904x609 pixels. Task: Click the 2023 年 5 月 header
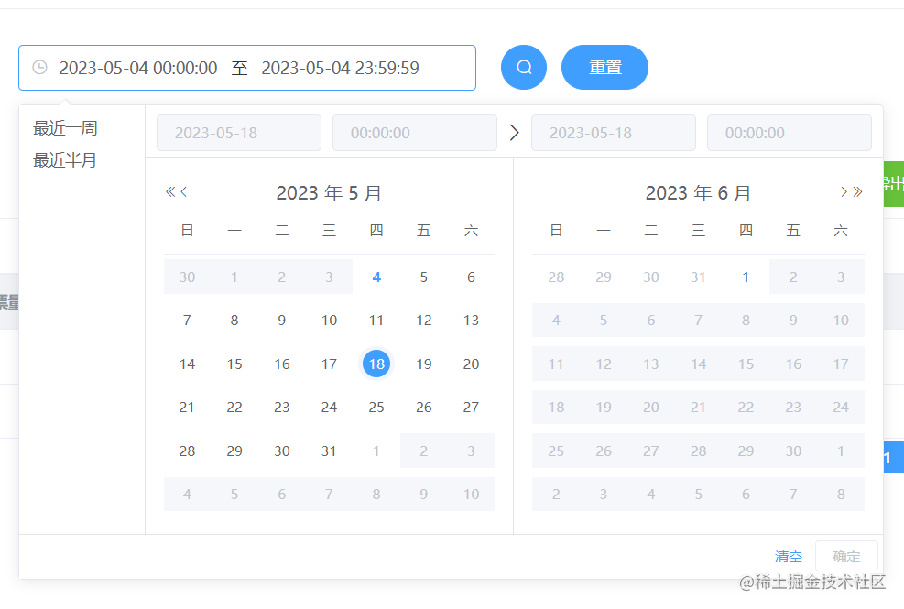[329, 192]
